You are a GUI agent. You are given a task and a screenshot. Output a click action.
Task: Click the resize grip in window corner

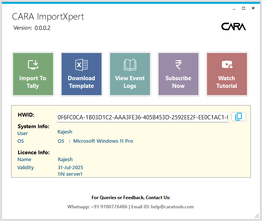(257, 216)
